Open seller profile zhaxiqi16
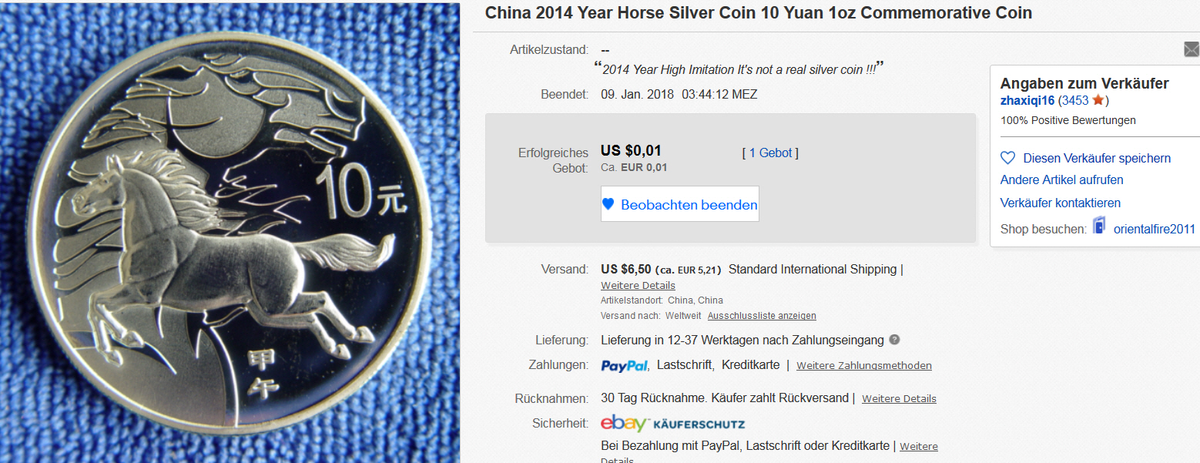The width and height of the screenshot is (1200, 463). pyautogui.click(x=1027, y=101)
